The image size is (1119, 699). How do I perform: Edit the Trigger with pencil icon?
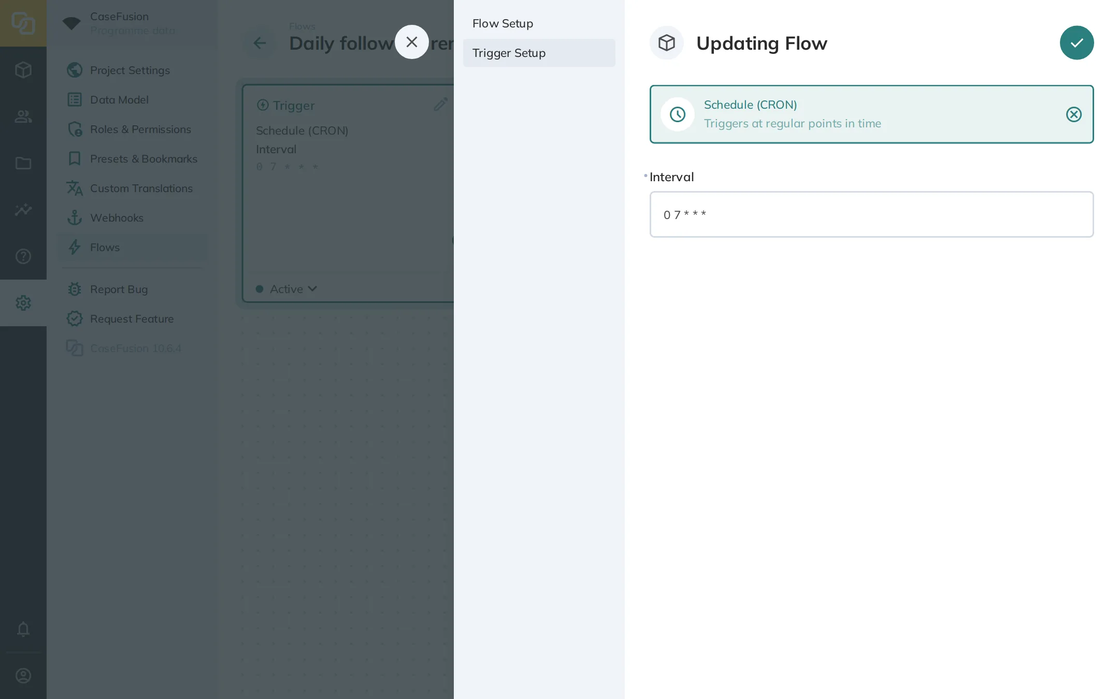440,105
